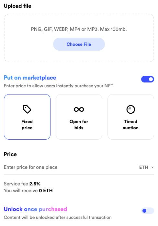
Task: Click the Choose File button
Action: click(79, 44)
